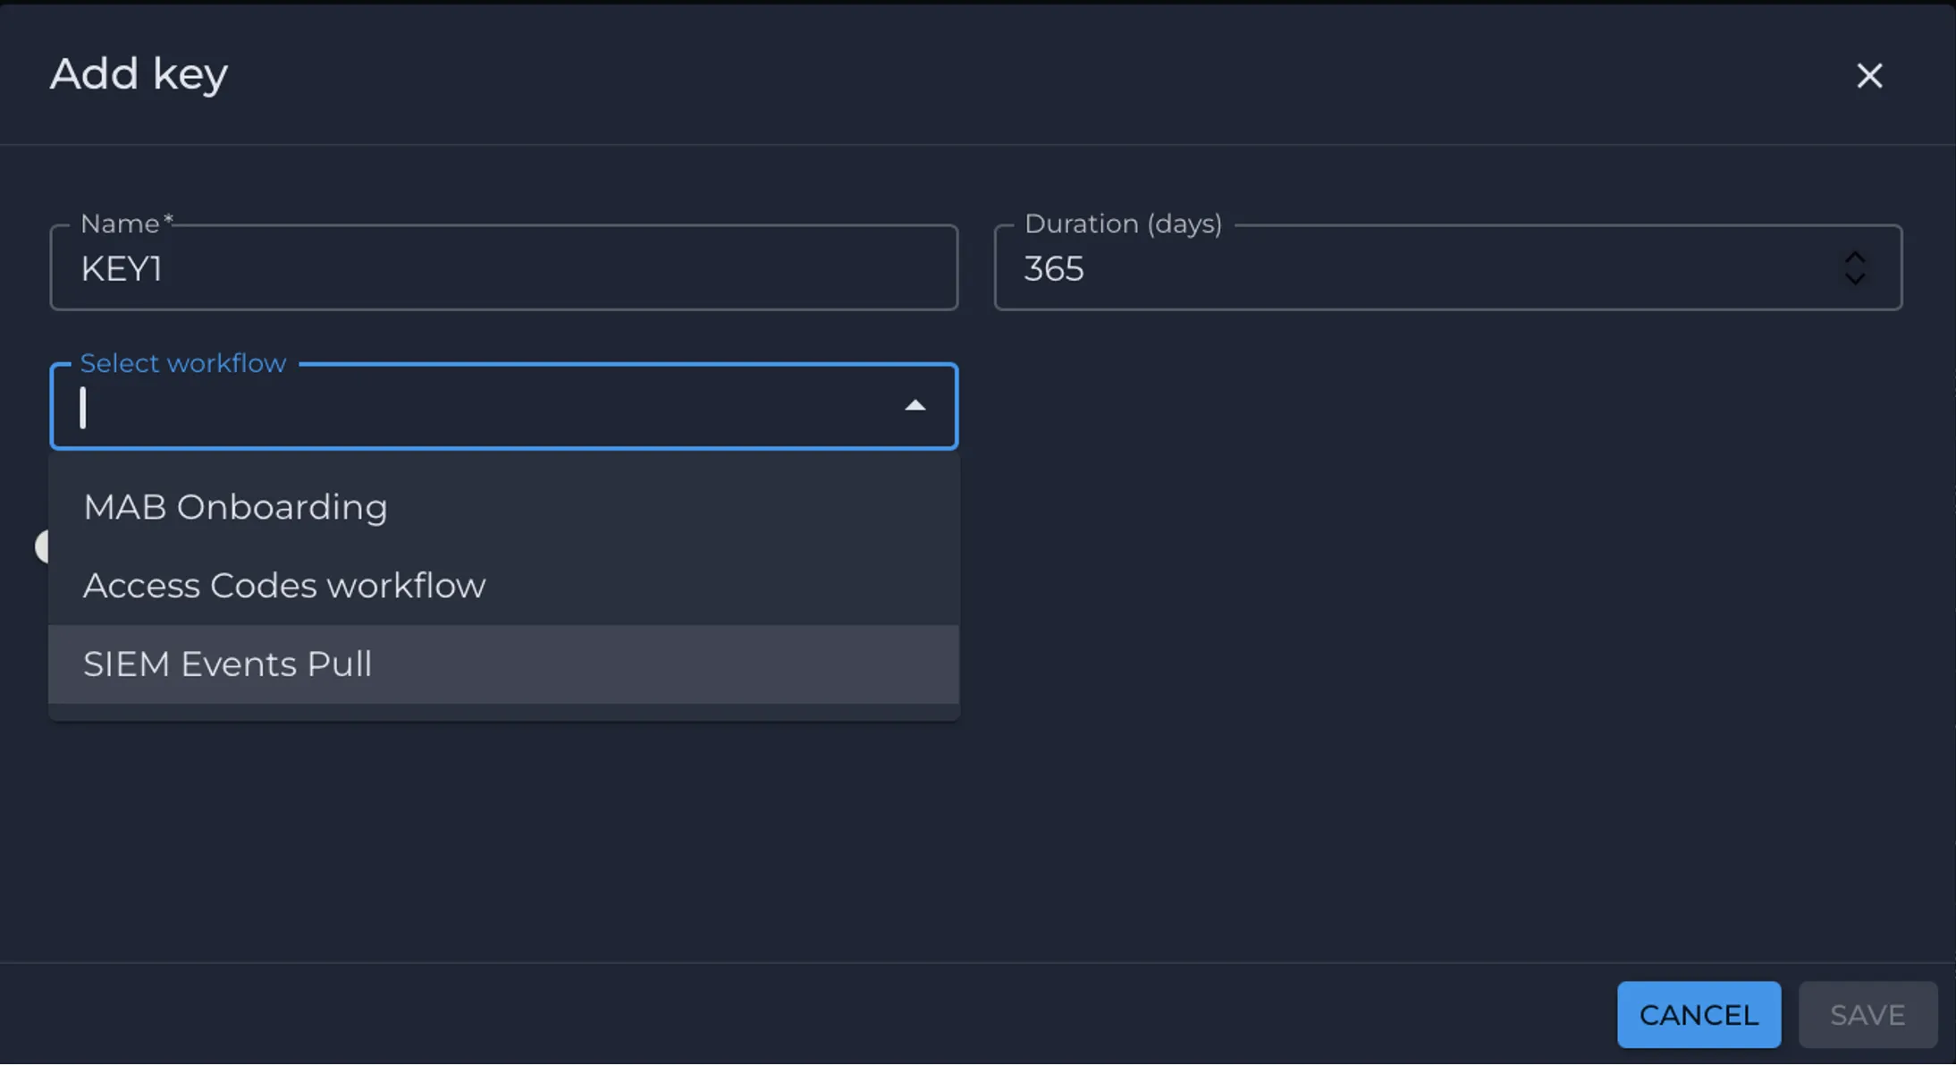1956x1066 pixels.
Task: Click the Name input field containing KEY1
Action: (503, 268)
